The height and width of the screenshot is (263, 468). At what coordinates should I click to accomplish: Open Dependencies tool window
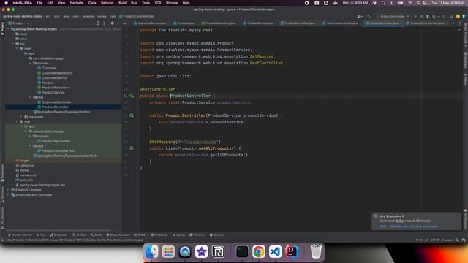(117, 235)
